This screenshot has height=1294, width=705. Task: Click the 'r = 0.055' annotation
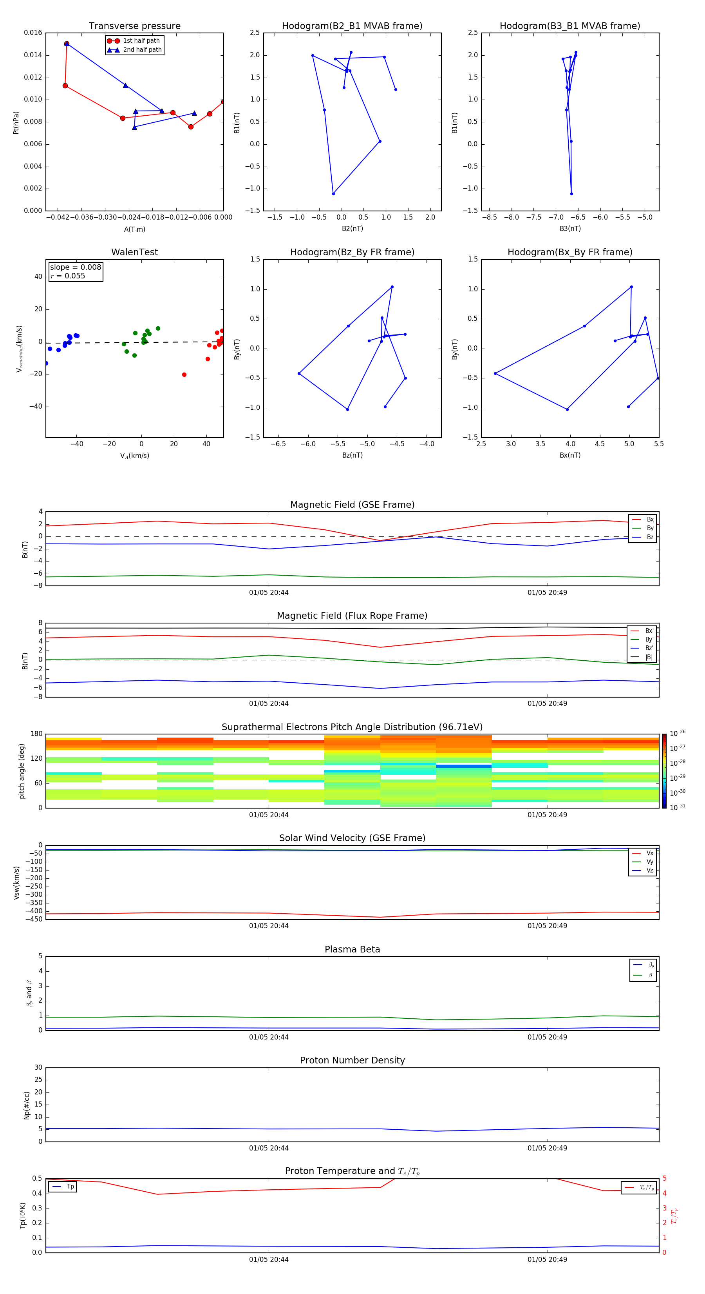(x=68, y=276)
